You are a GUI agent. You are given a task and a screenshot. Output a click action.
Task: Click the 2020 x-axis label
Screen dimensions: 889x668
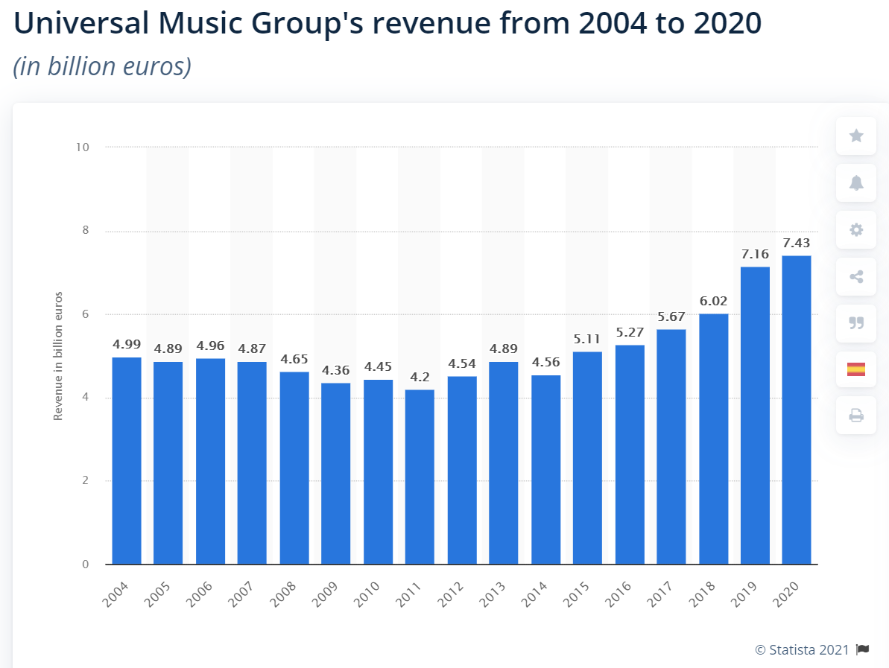click(786, 594)
